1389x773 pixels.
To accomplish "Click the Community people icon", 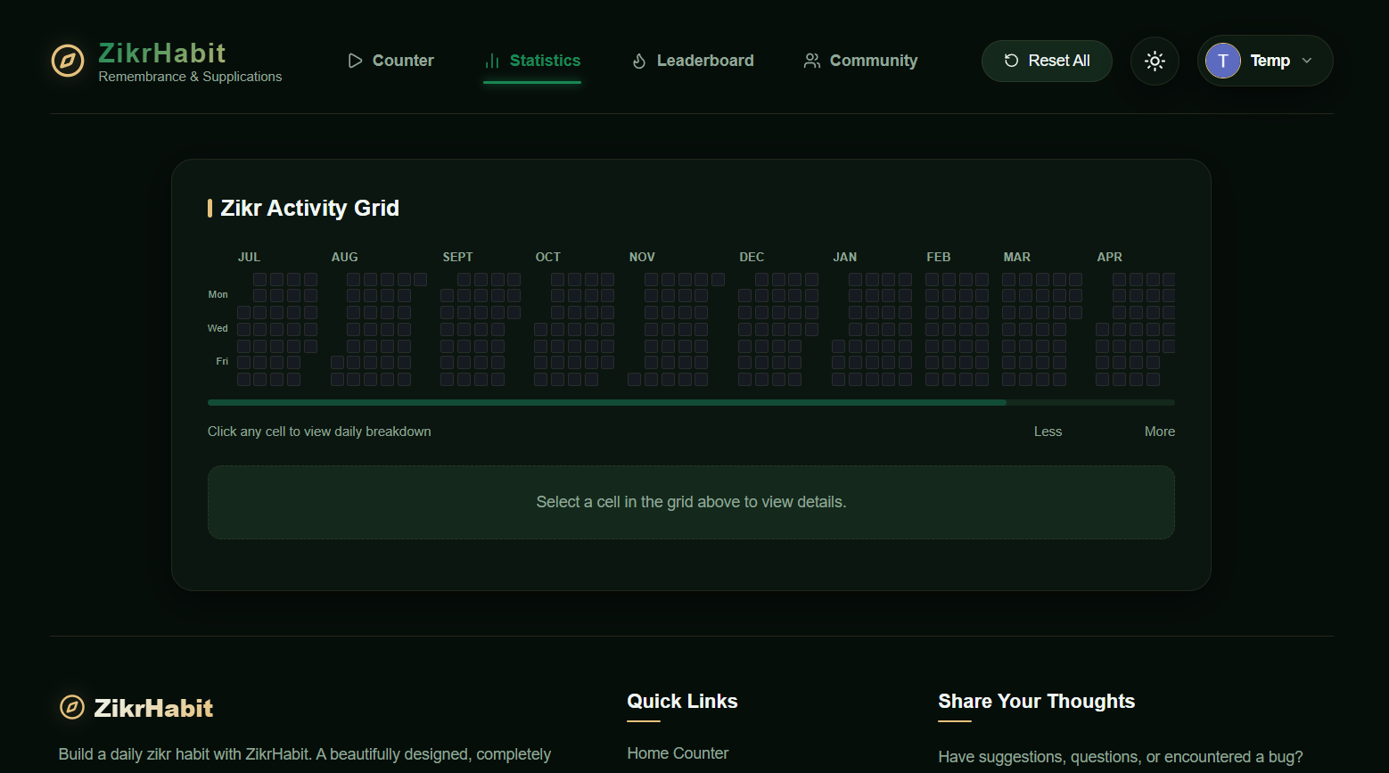I will coord(812,61).
